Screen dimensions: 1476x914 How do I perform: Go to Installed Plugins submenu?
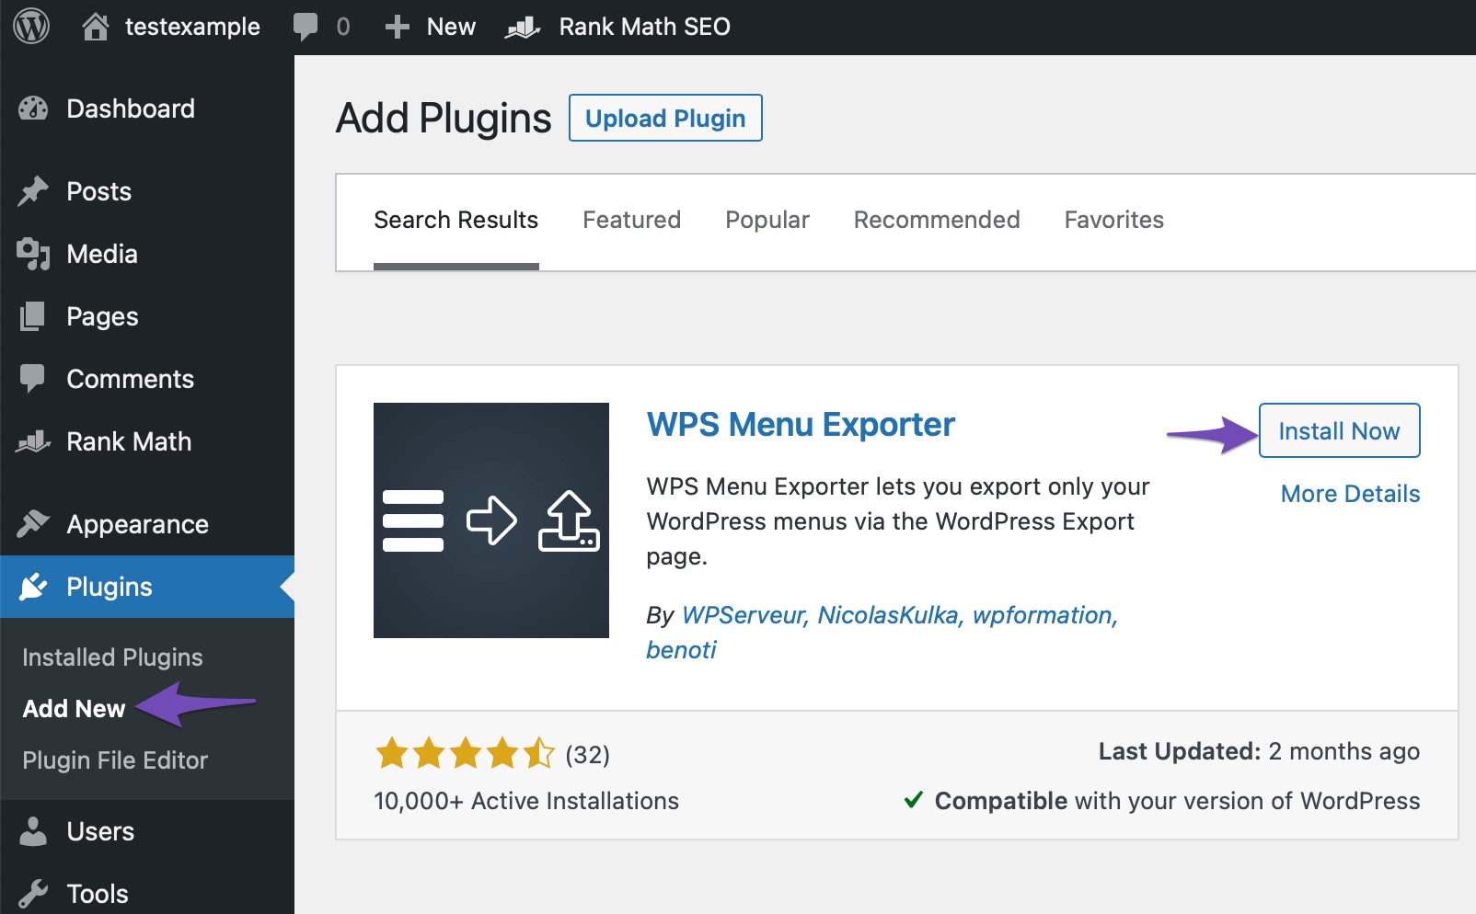click(x=112, y=657)
